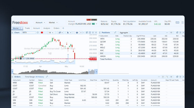The image size is (194, 108).
Task: Click the red color marker in chart toolbar
Action: 42,32
